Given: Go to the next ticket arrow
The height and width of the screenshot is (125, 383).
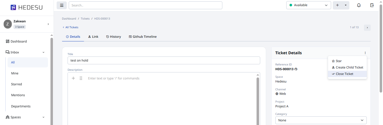Looking at the screenshot, I should 367,27.
